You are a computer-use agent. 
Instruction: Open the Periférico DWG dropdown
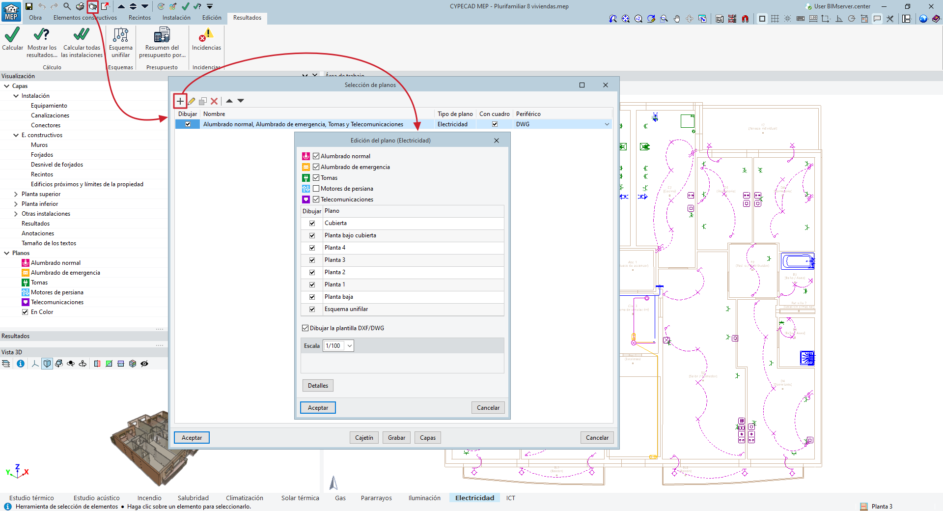607,124
